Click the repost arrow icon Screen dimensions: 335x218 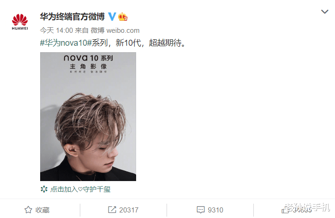click(112, 210)
